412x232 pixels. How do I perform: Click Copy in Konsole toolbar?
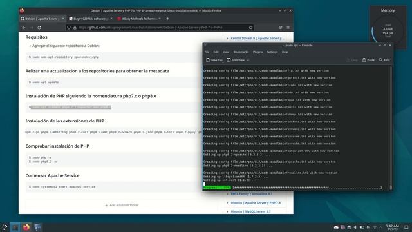tap(352, 60)
